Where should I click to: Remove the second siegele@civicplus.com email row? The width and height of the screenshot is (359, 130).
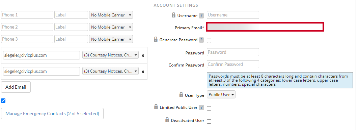pyautogui.click(x=143, y=72)
